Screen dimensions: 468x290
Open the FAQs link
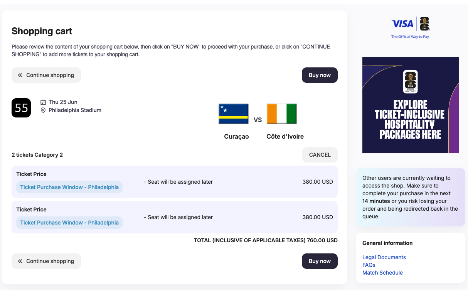(x=369, y=265)
